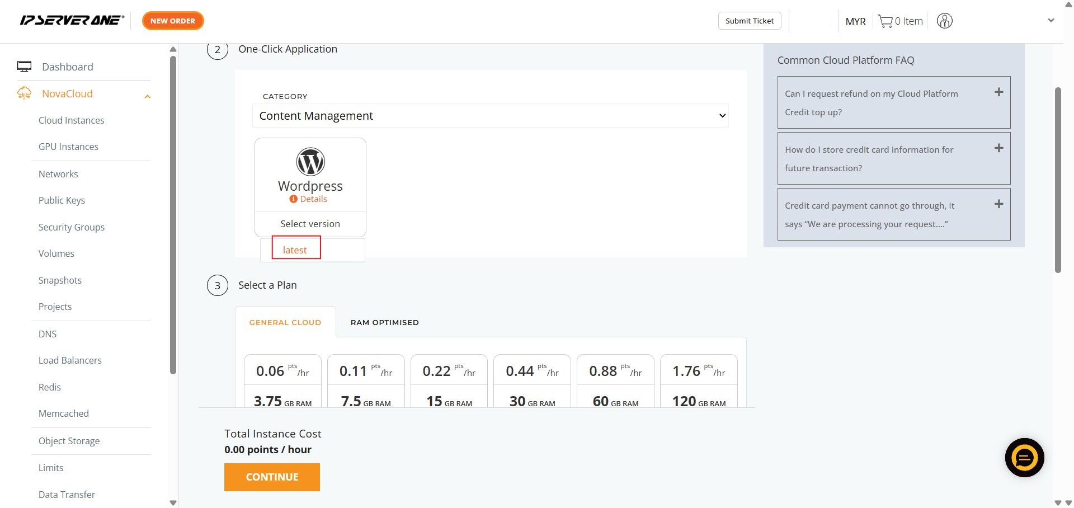Viewport: 1074px width, 508px height.
Task: Select the Wordpress logo icon
Action: pyautogui.click(x=310, y=162)
